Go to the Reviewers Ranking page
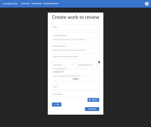Viewport: 151px width, 127px height. tap(51, 4)
